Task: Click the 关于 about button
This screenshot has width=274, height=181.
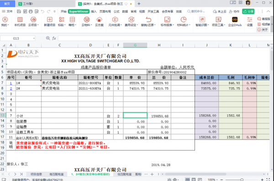Action: (263, 30)
